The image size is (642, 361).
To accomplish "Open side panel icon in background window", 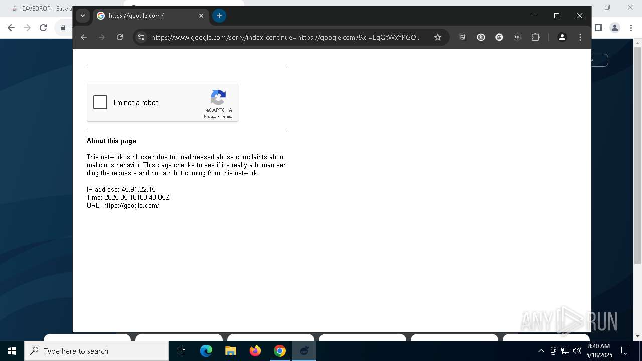I will point(599,28).
